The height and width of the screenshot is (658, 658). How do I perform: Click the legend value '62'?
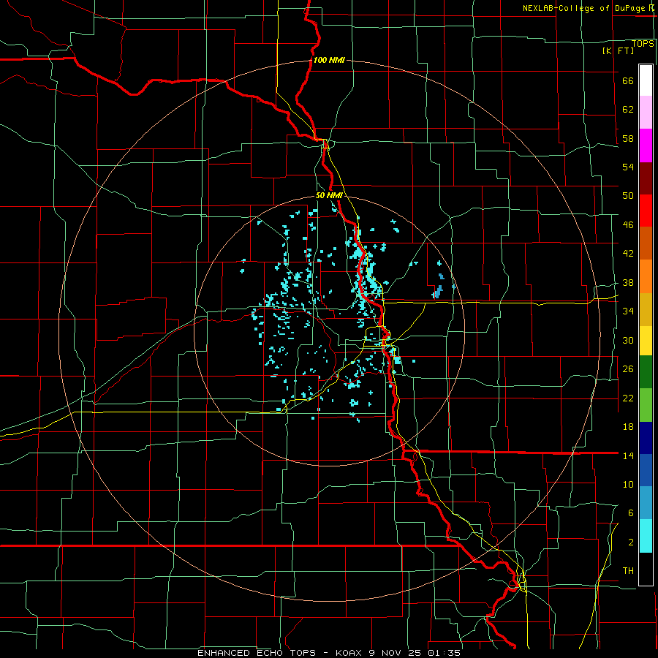[x=628, y=110]
